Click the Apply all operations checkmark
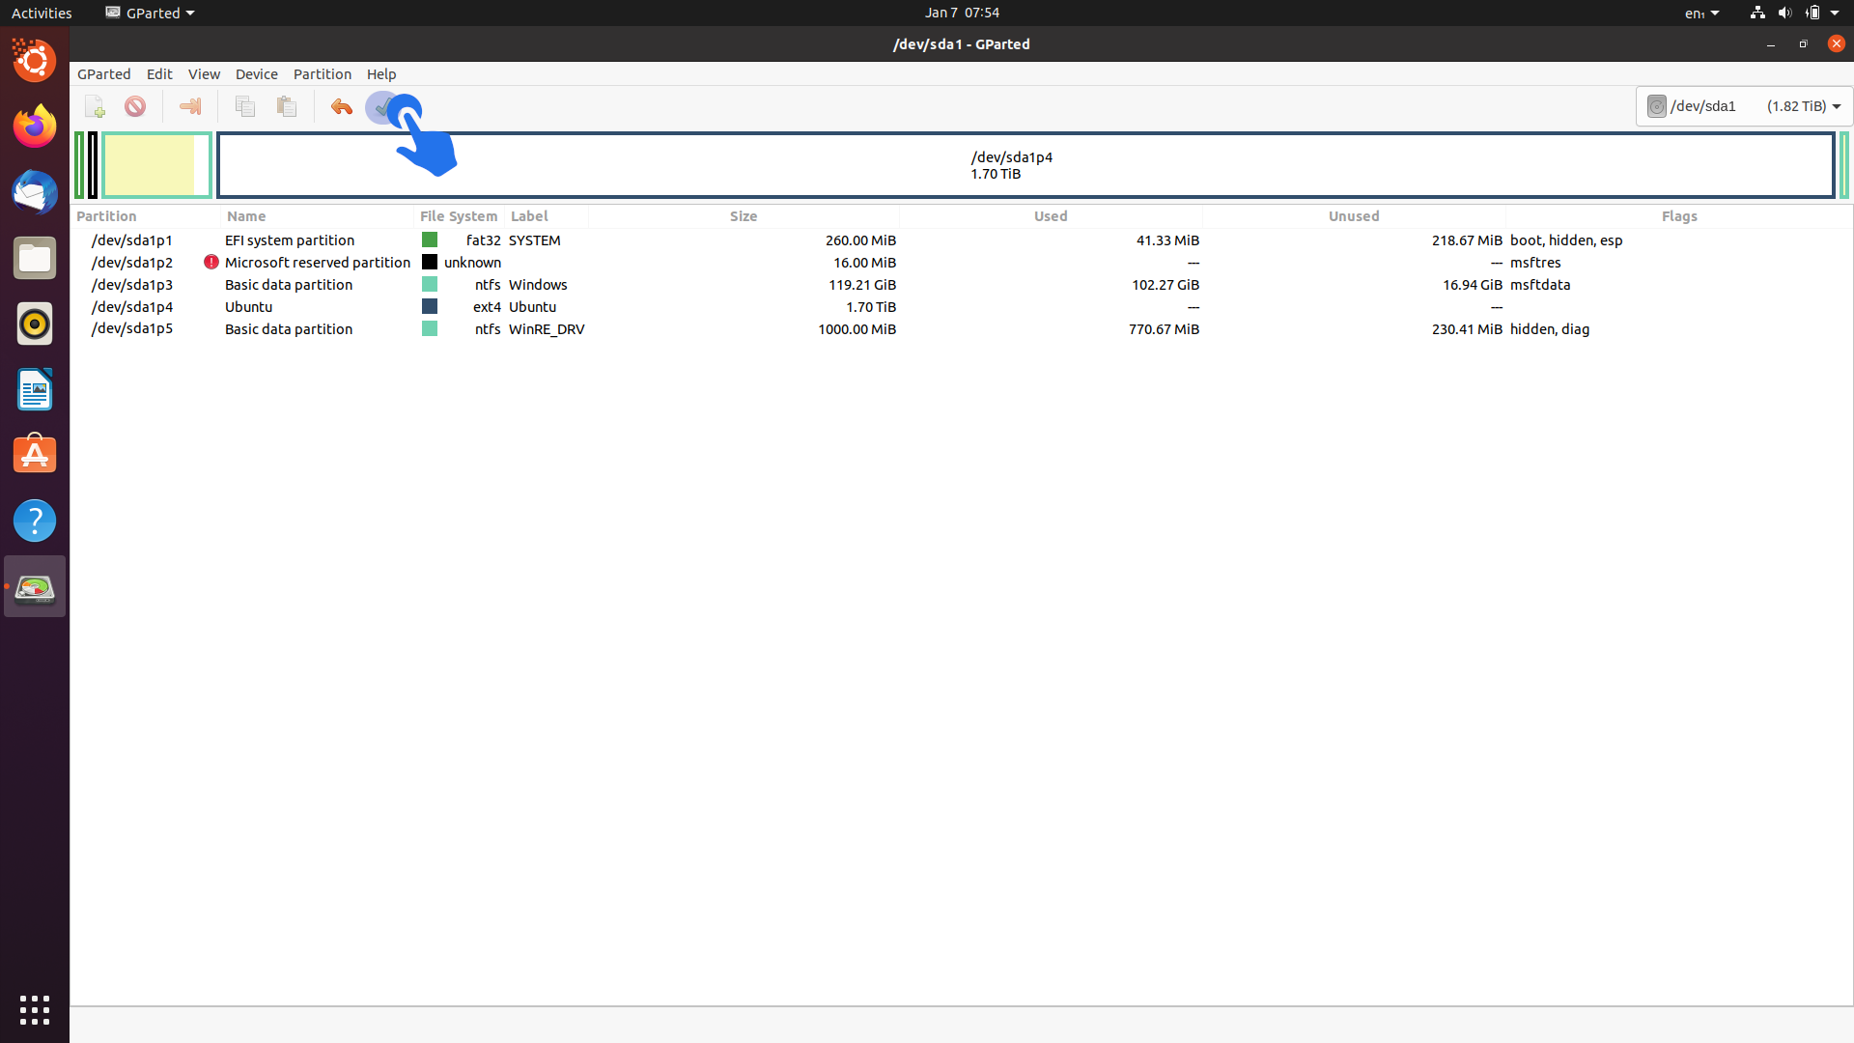The image size is (1854, 1043). point(382,106)
